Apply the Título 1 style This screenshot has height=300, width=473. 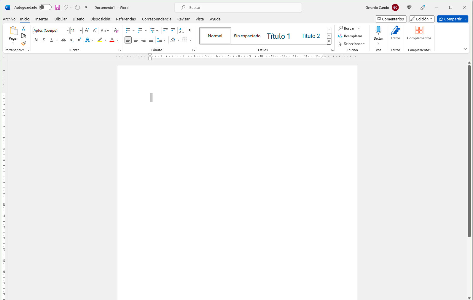pyautogui.click(x=278, y=36)
